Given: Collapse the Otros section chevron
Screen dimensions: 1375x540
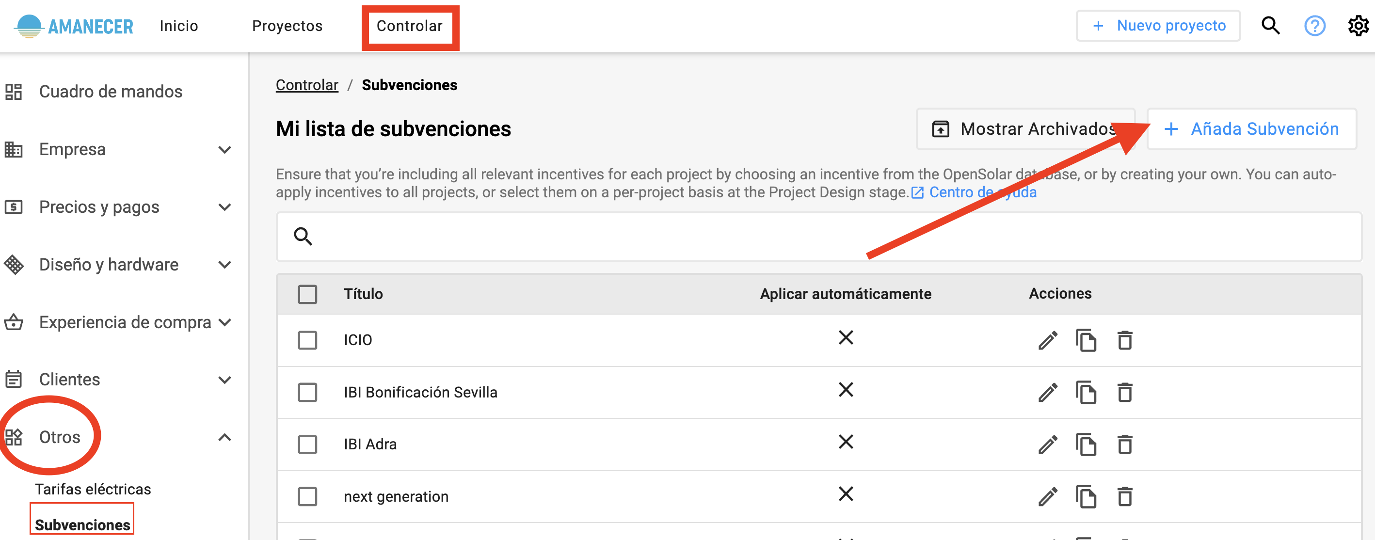Looking at the screenshot, I should tap(224, 438).
